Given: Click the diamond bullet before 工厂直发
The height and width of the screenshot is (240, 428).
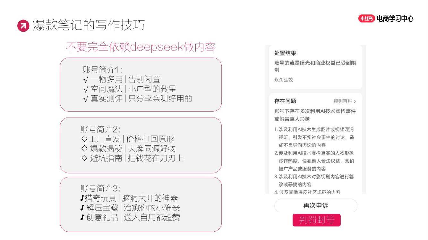Looking at the screenshot, I should point(84,139).
